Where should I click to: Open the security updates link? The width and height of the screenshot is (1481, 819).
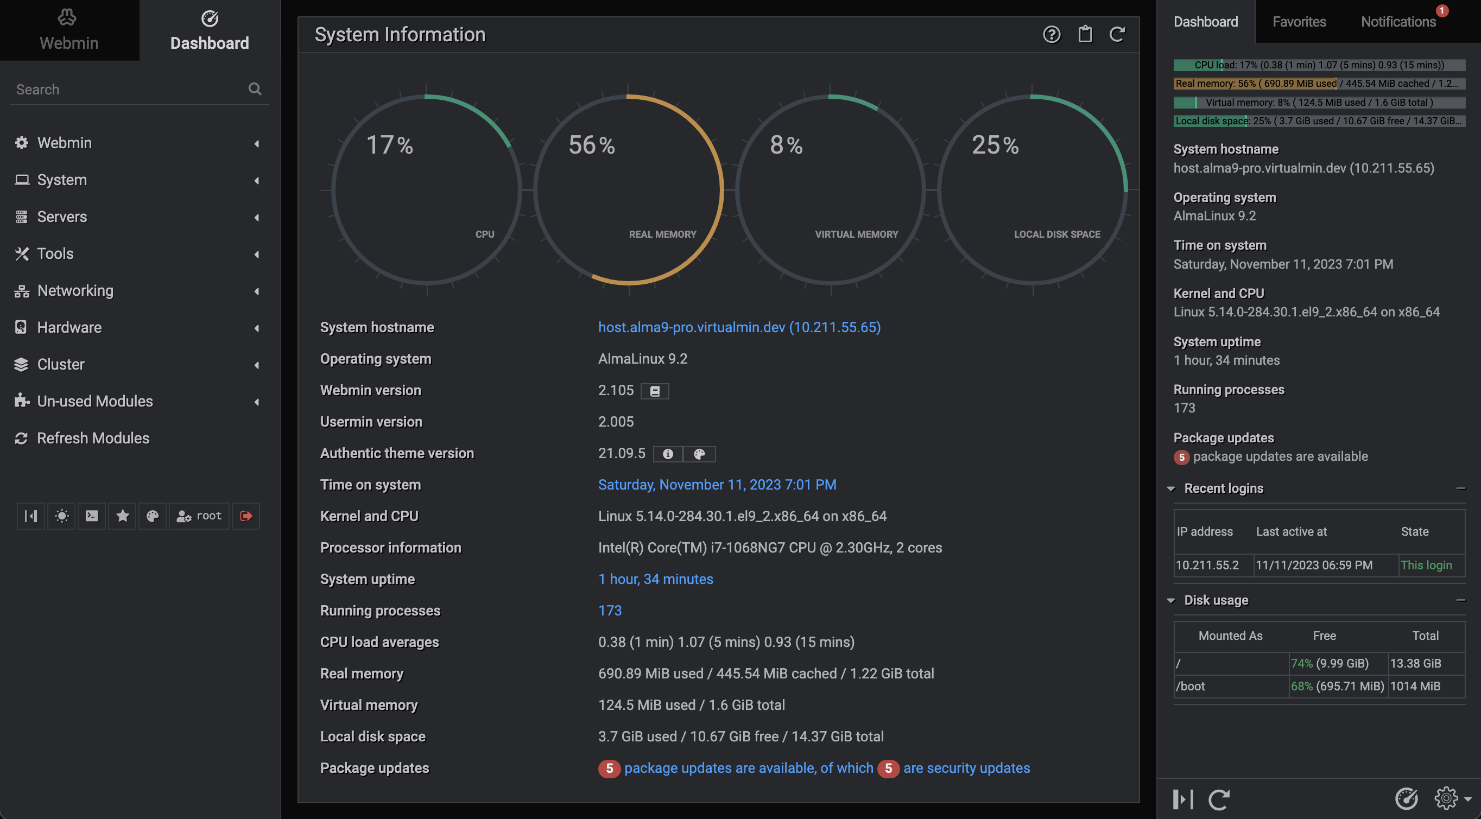pyautogui.click(x=966, y=768)
